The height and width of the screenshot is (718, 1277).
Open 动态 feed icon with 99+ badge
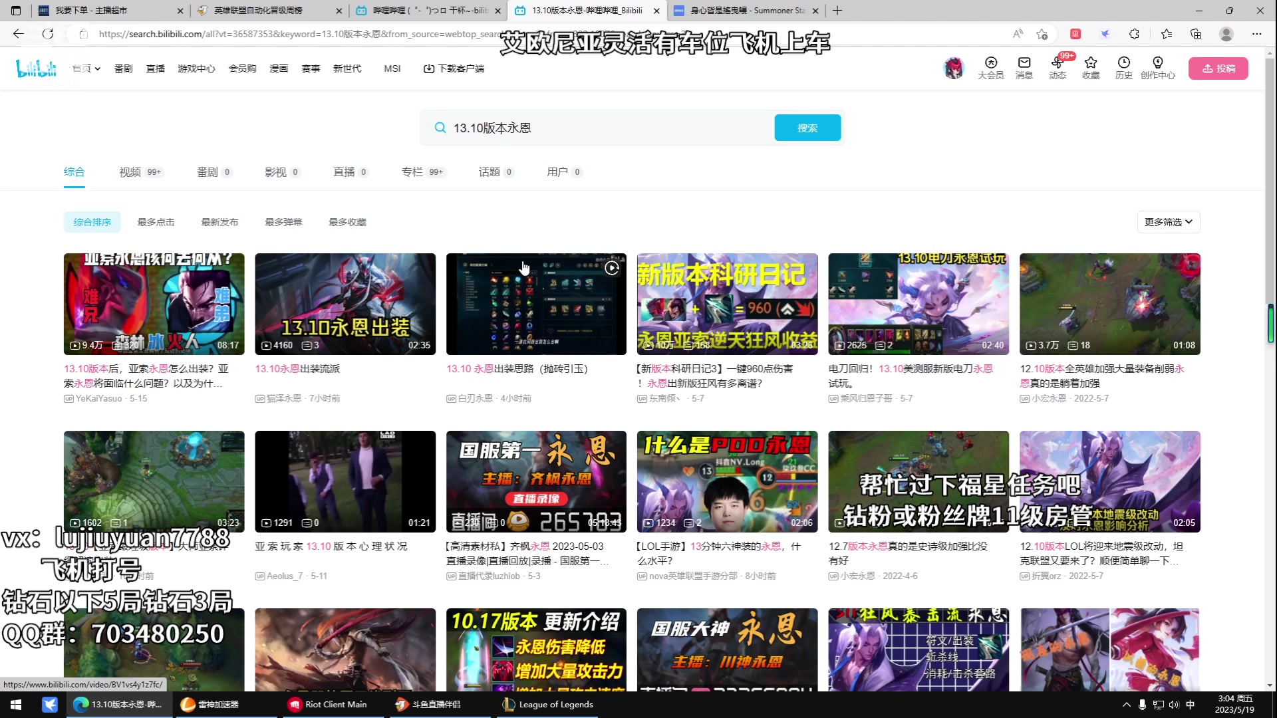pyautogui.click(x=1058, y=68)
